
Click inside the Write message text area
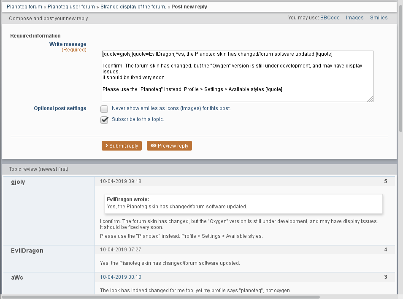(x=238, y=76)
